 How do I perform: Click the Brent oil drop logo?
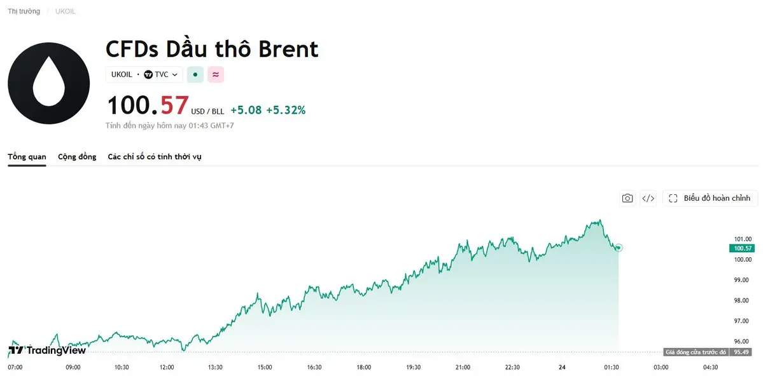click(x=48, y=83)
